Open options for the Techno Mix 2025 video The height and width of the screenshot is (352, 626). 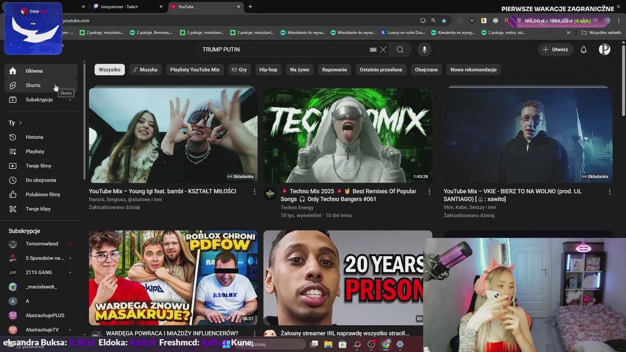coord(429,192)
